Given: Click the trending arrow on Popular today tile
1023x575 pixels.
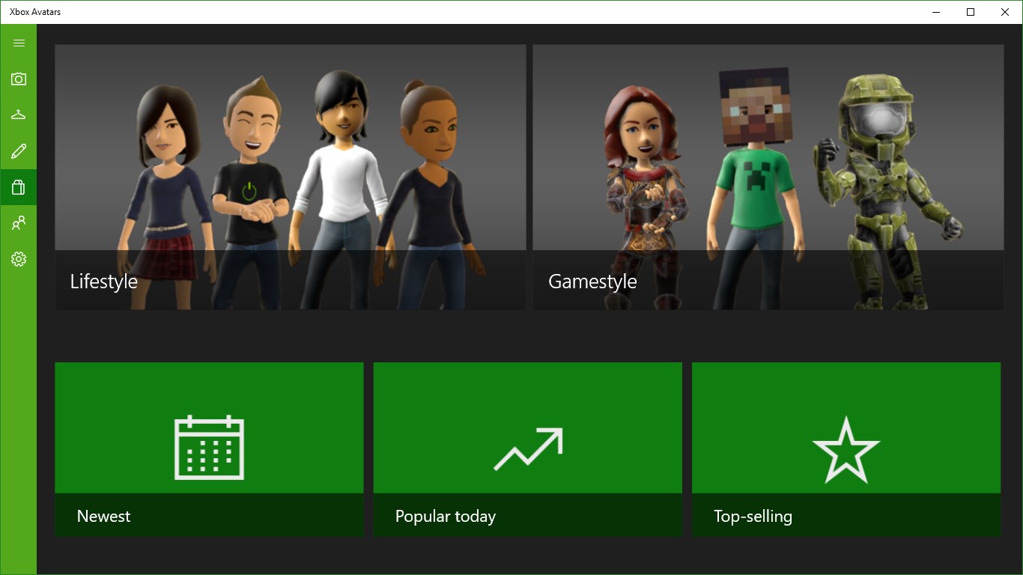Looking at the screenshot, I should point(527,448).
